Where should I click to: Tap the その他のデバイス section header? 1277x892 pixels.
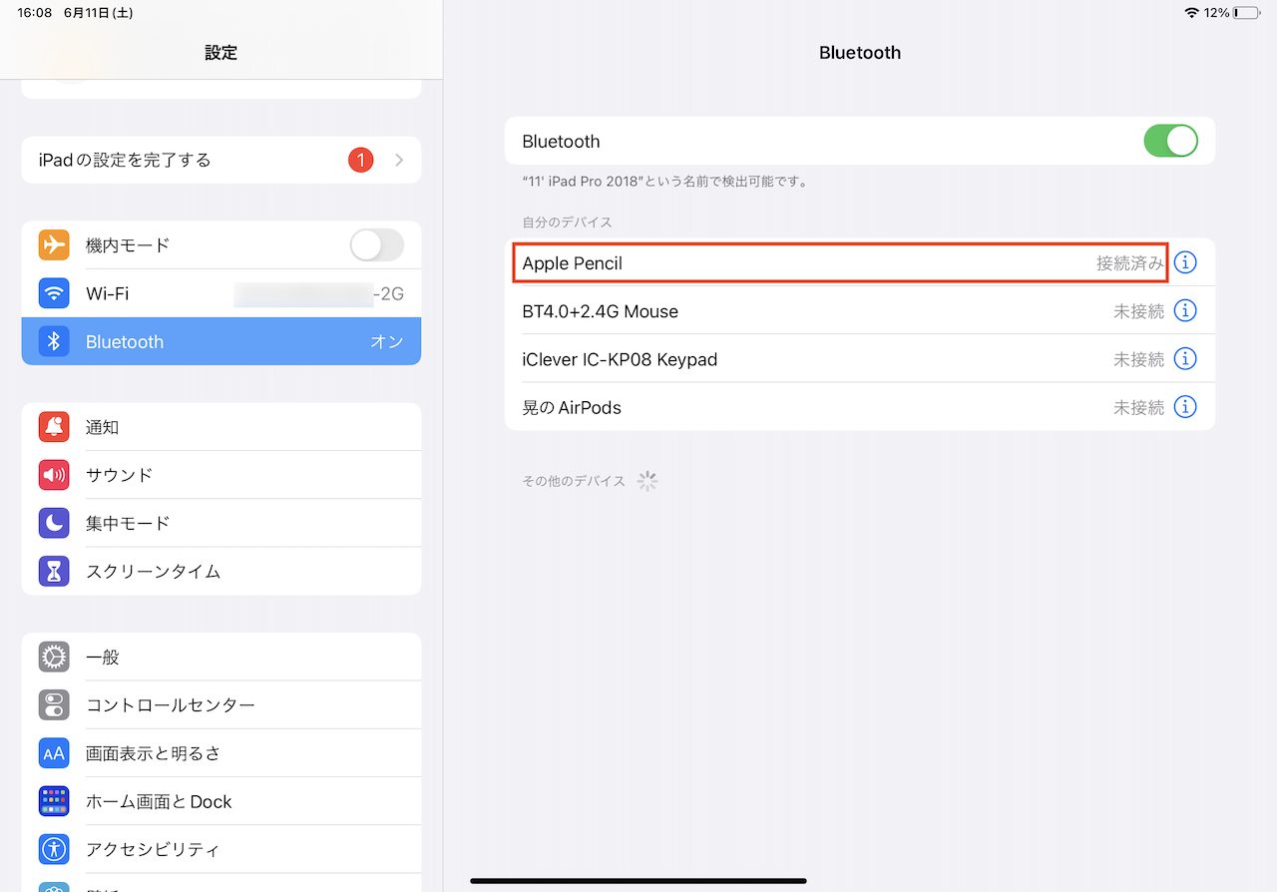coord(574,481)
